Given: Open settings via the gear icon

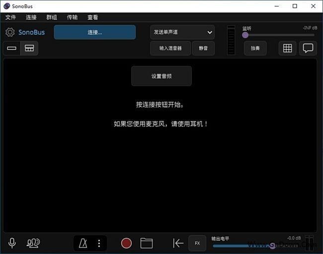Looking at the screenshot, I should coord(10,32).
